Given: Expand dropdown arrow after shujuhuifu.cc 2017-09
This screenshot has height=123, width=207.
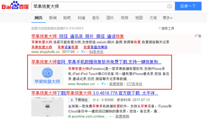Looking at the screenshot, I should point(78,52).
